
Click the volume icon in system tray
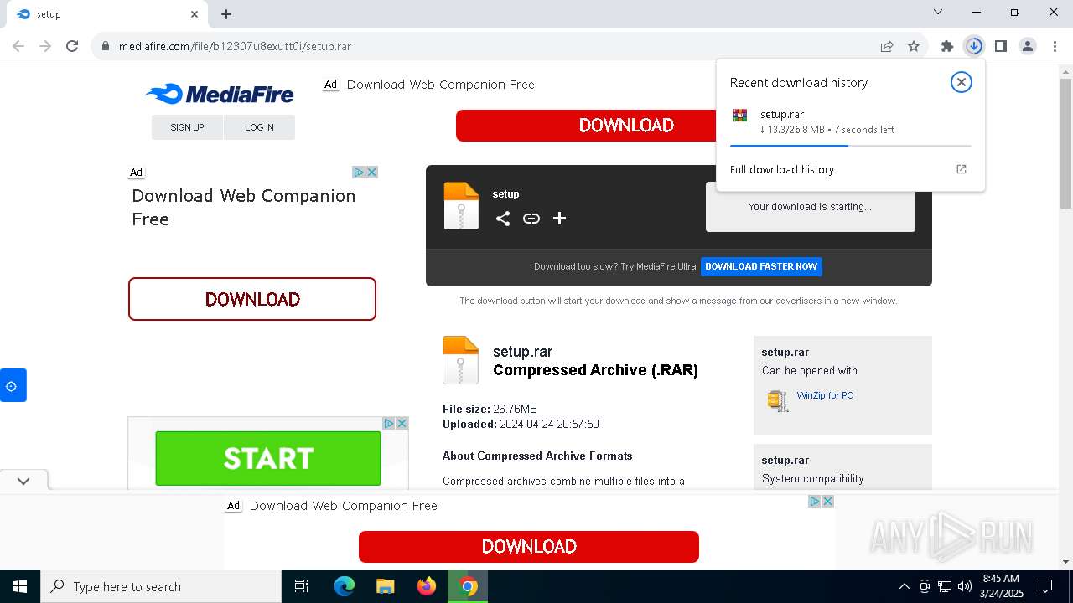point(965,586)
